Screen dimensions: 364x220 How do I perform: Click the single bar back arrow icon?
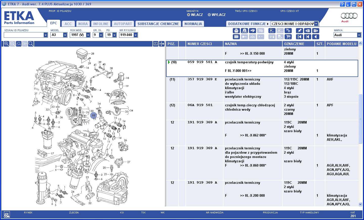pyautogui.click(x=307, y=37)
